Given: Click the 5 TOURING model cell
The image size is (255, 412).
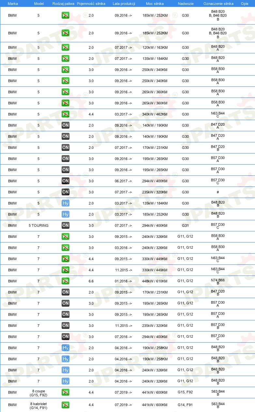Looking at the screenshot, I should [38, 225].
